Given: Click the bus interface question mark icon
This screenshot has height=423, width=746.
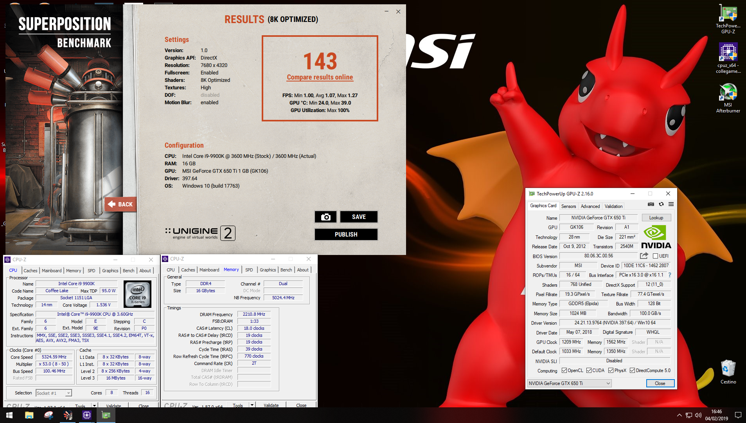Looking at the screenshot, I should click(669, 275).
